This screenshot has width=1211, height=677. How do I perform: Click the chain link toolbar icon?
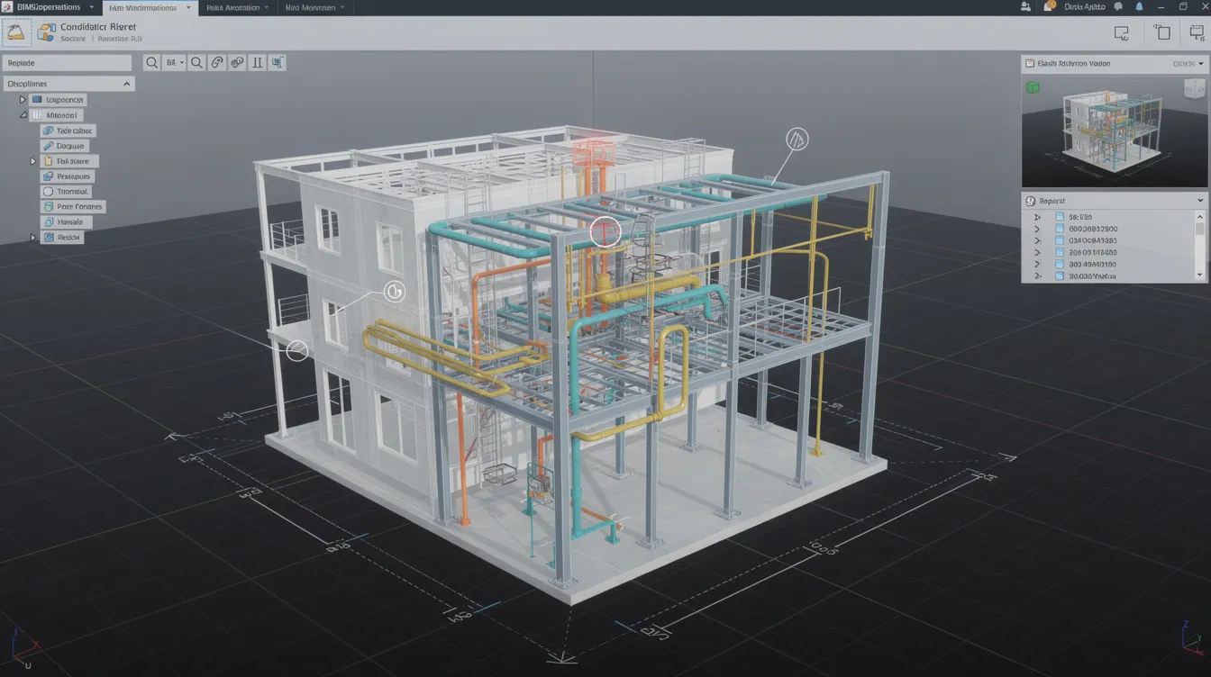(x=217, y=63)
